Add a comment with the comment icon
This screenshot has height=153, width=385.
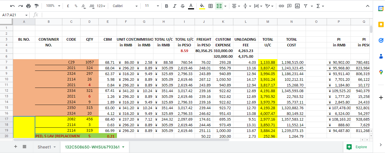coord(289,6)
